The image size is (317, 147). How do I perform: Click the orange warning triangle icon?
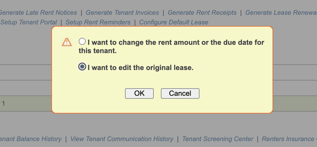pos(67,42)
